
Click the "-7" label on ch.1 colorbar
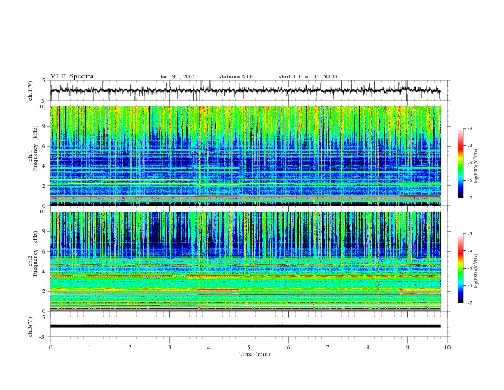click(470, 198)
